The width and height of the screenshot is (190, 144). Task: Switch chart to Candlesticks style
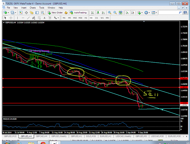click(x=98, y=12)
